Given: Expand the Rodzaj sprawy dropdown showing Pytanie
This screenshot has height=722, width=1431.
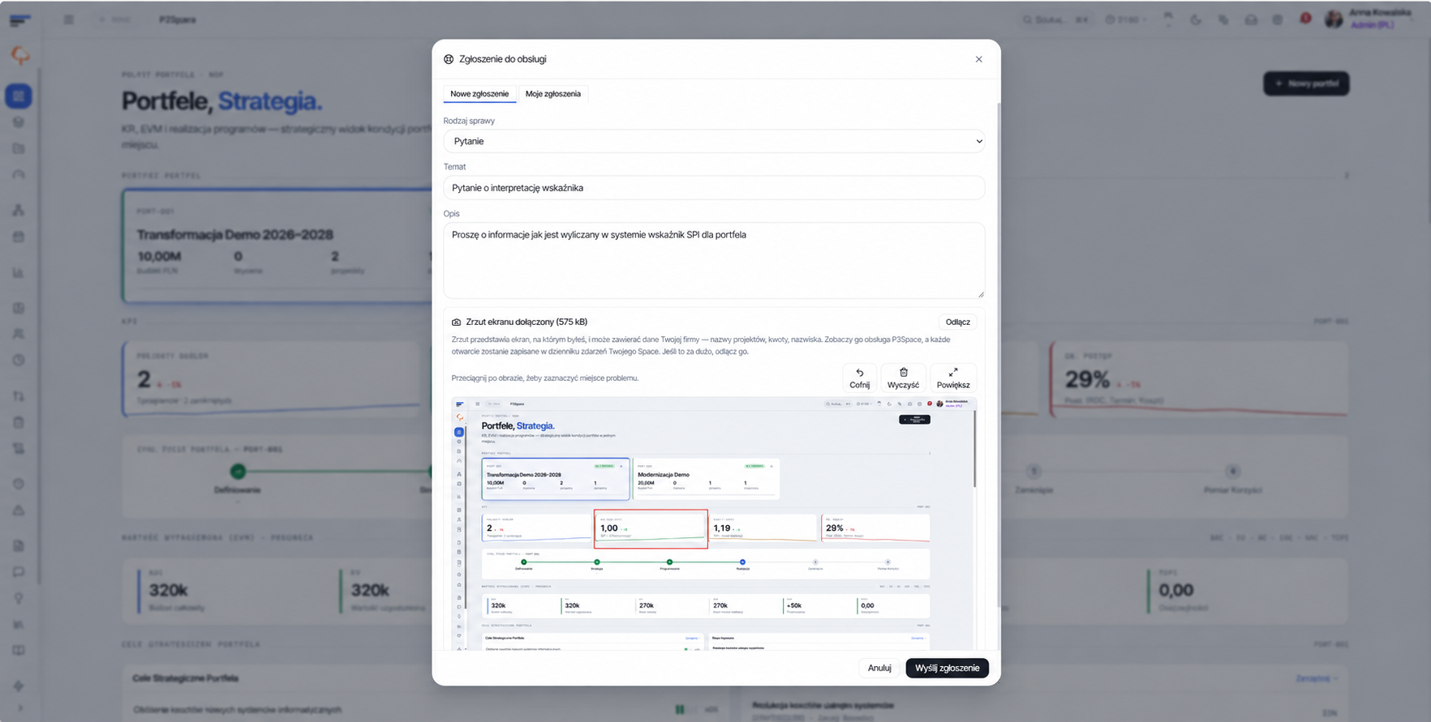Looking at the screenshot, I should click(714, 141).
